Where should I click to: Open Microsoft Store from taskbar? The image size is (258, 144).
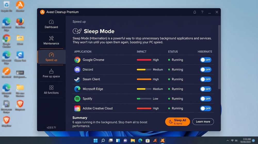pos(148,140)
